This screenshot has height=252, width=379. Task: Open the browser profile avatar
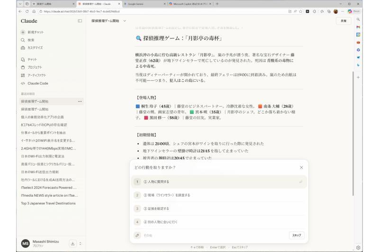coord(336,11)
